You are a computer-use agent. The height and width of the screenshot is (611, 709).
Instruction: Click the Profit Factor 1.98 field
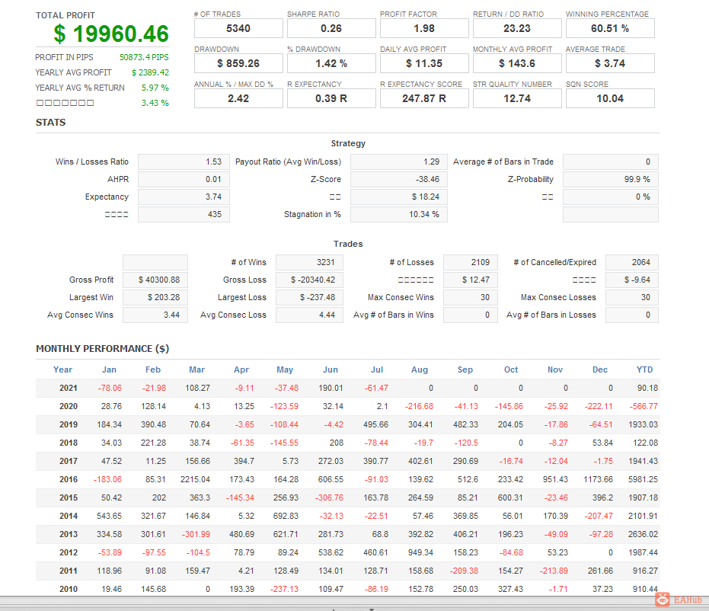coord(424,28)
